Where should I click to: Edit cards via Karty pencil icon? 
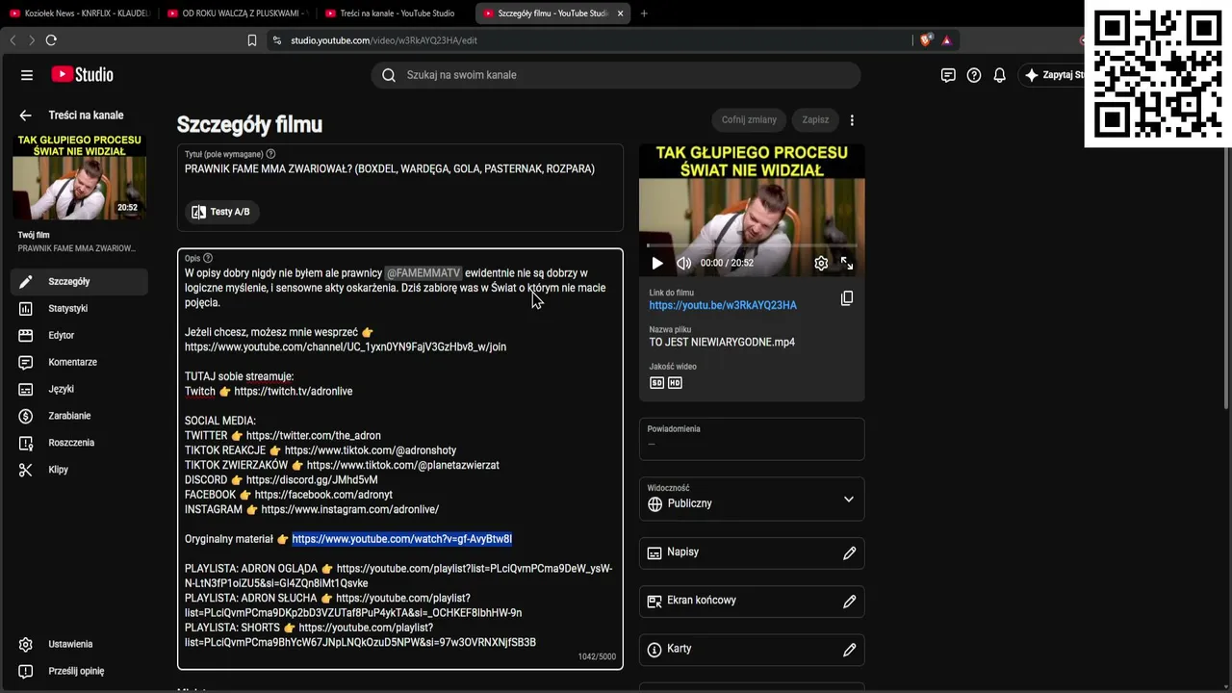849,649
